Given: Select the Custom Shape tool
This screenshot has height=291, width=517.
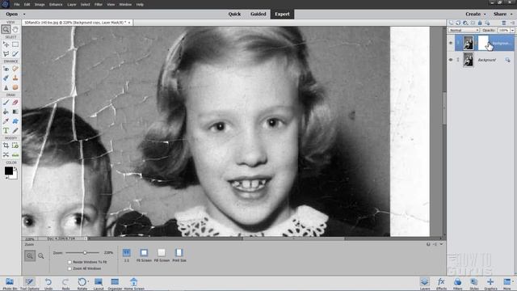Looking at the screenshot, I should (x=15, y=121).
